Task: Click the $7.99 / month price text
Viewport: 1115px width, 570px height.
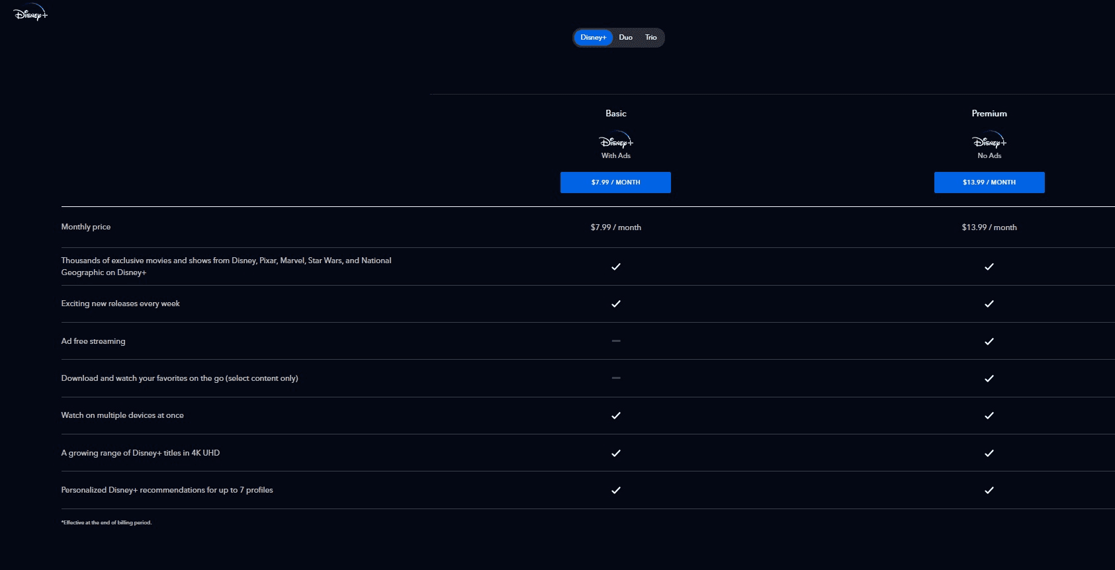Action: click(x=615, y=227)
